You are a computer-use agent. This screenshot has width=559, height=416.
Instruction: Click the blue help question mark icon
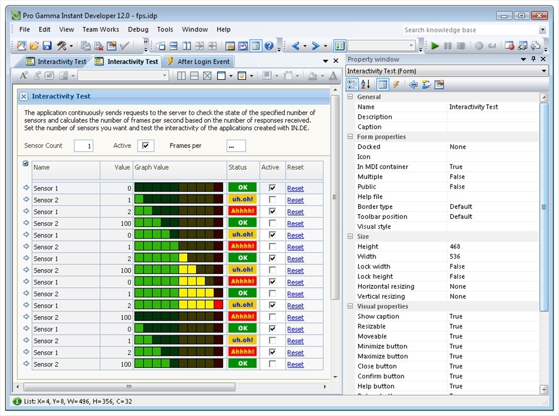point(269,46)
